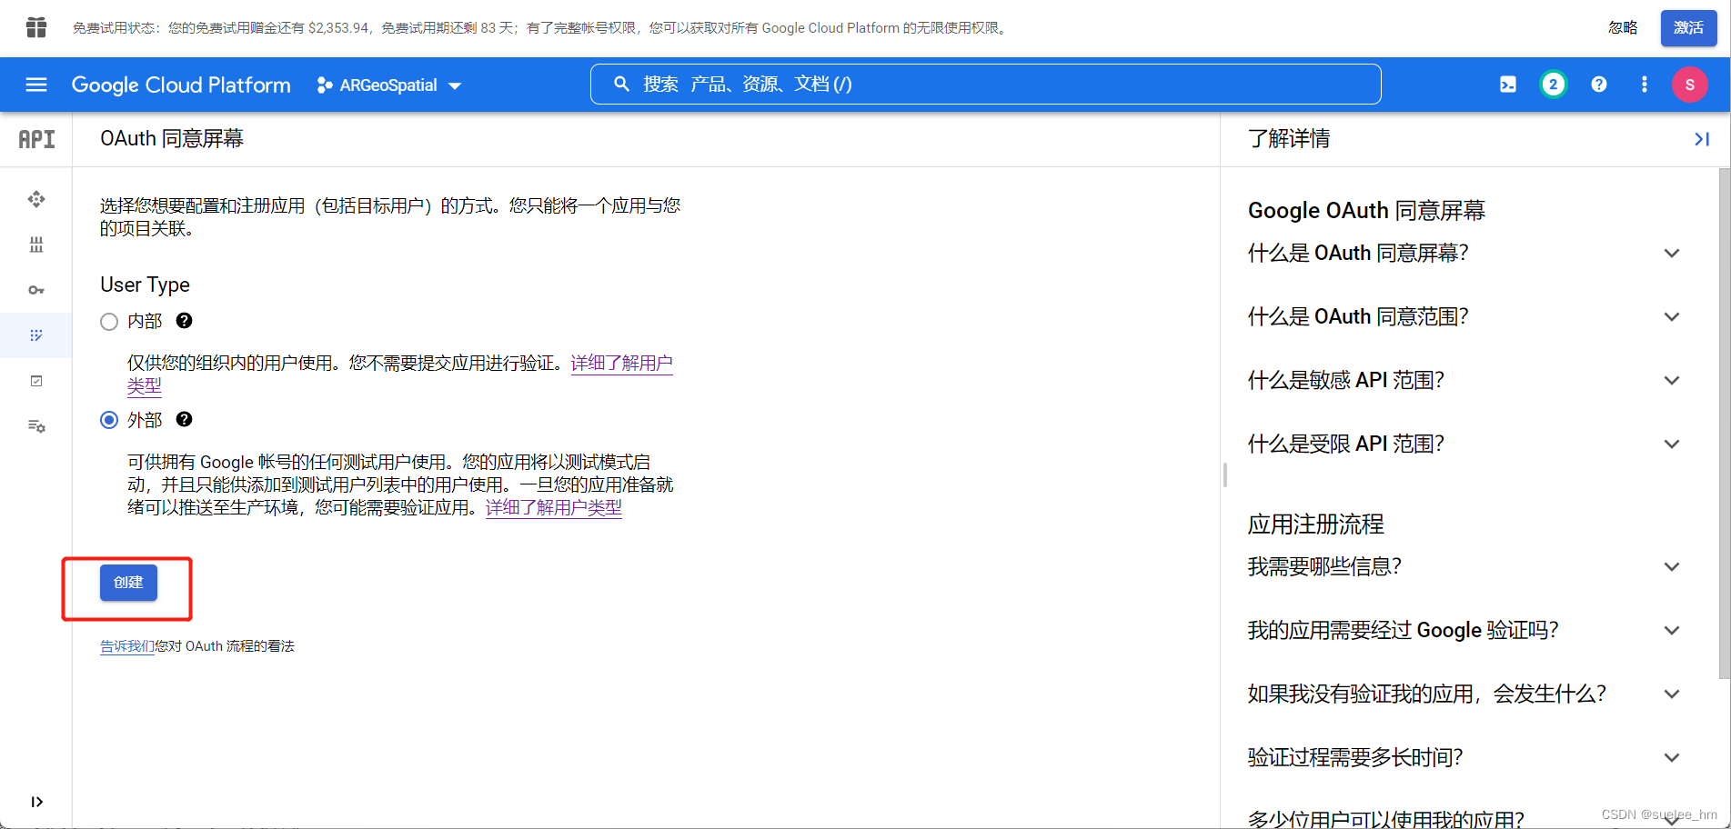Open Domain verification checkbox sidebar icon
This screenshot has width=1731, height=829.
pyautogui.click(x=36, y=381)
